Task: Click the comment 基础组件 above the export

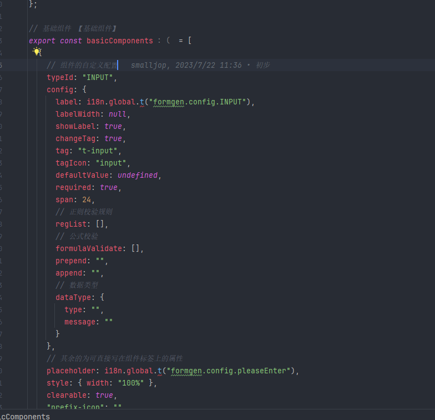Action: [73, 28]
